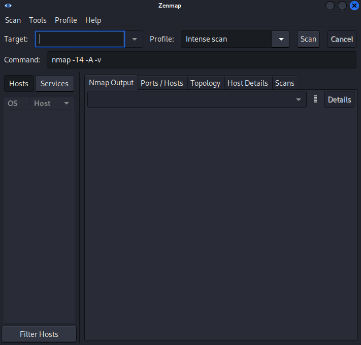Image resolution: width=361 pixels, height=345 pixels.
Task: Expand the Profile dropdown arrow
Action: pyautogui.click(x=281, y=39)
